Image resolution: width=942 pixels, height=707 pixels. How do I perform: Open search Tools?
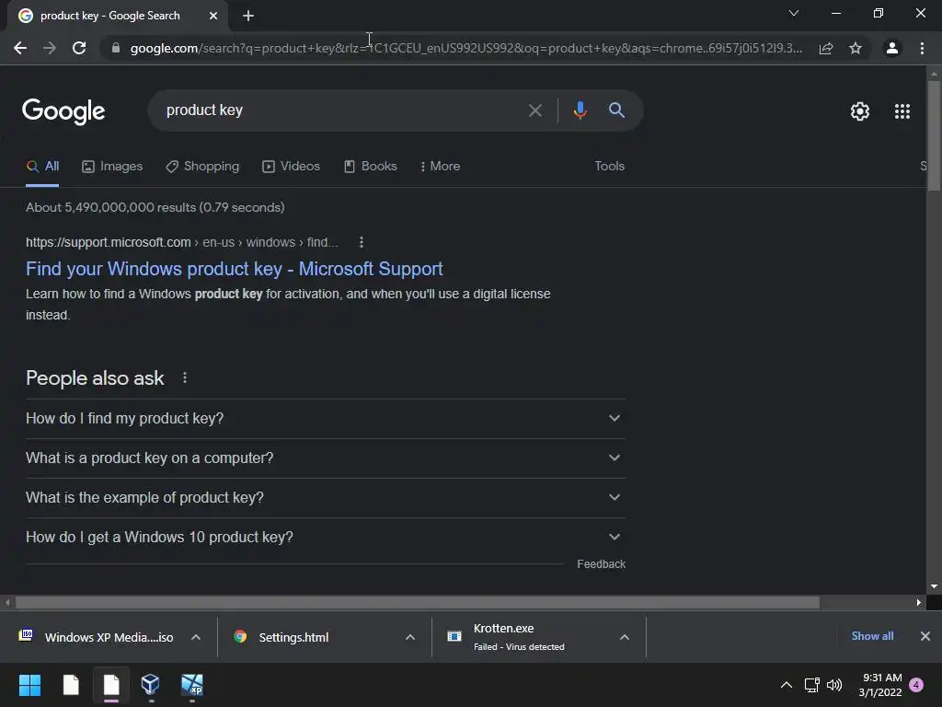click(x=609, y=166)
